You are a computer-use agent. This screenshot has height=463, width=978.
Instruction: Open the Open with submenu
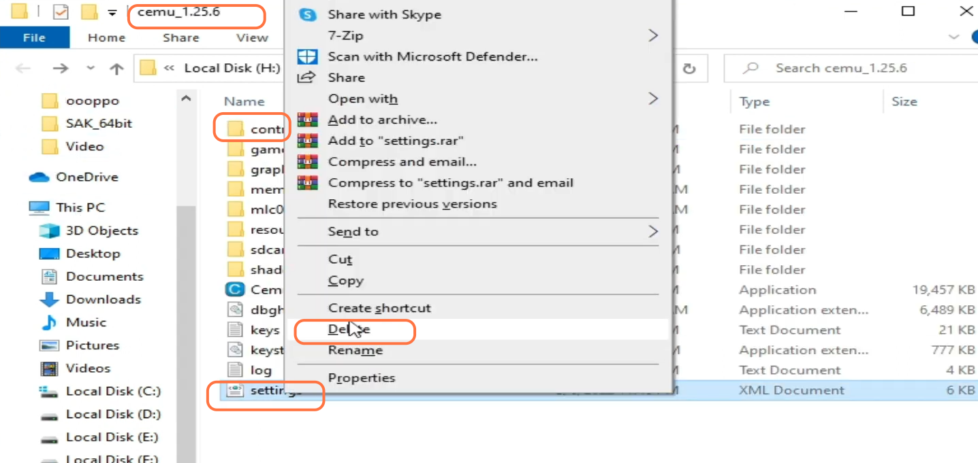362,99
